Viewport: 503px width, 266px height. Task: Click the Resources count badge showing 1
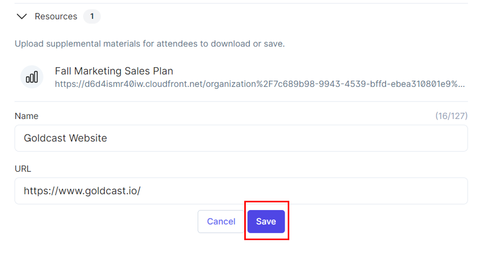[x=92, y=17]
